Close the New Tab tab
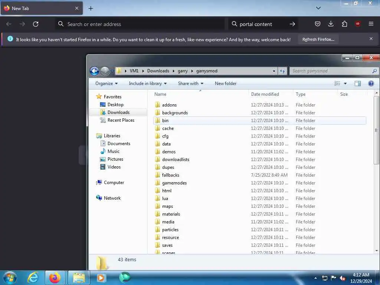 pyautogui.click(x=76, y=8)
